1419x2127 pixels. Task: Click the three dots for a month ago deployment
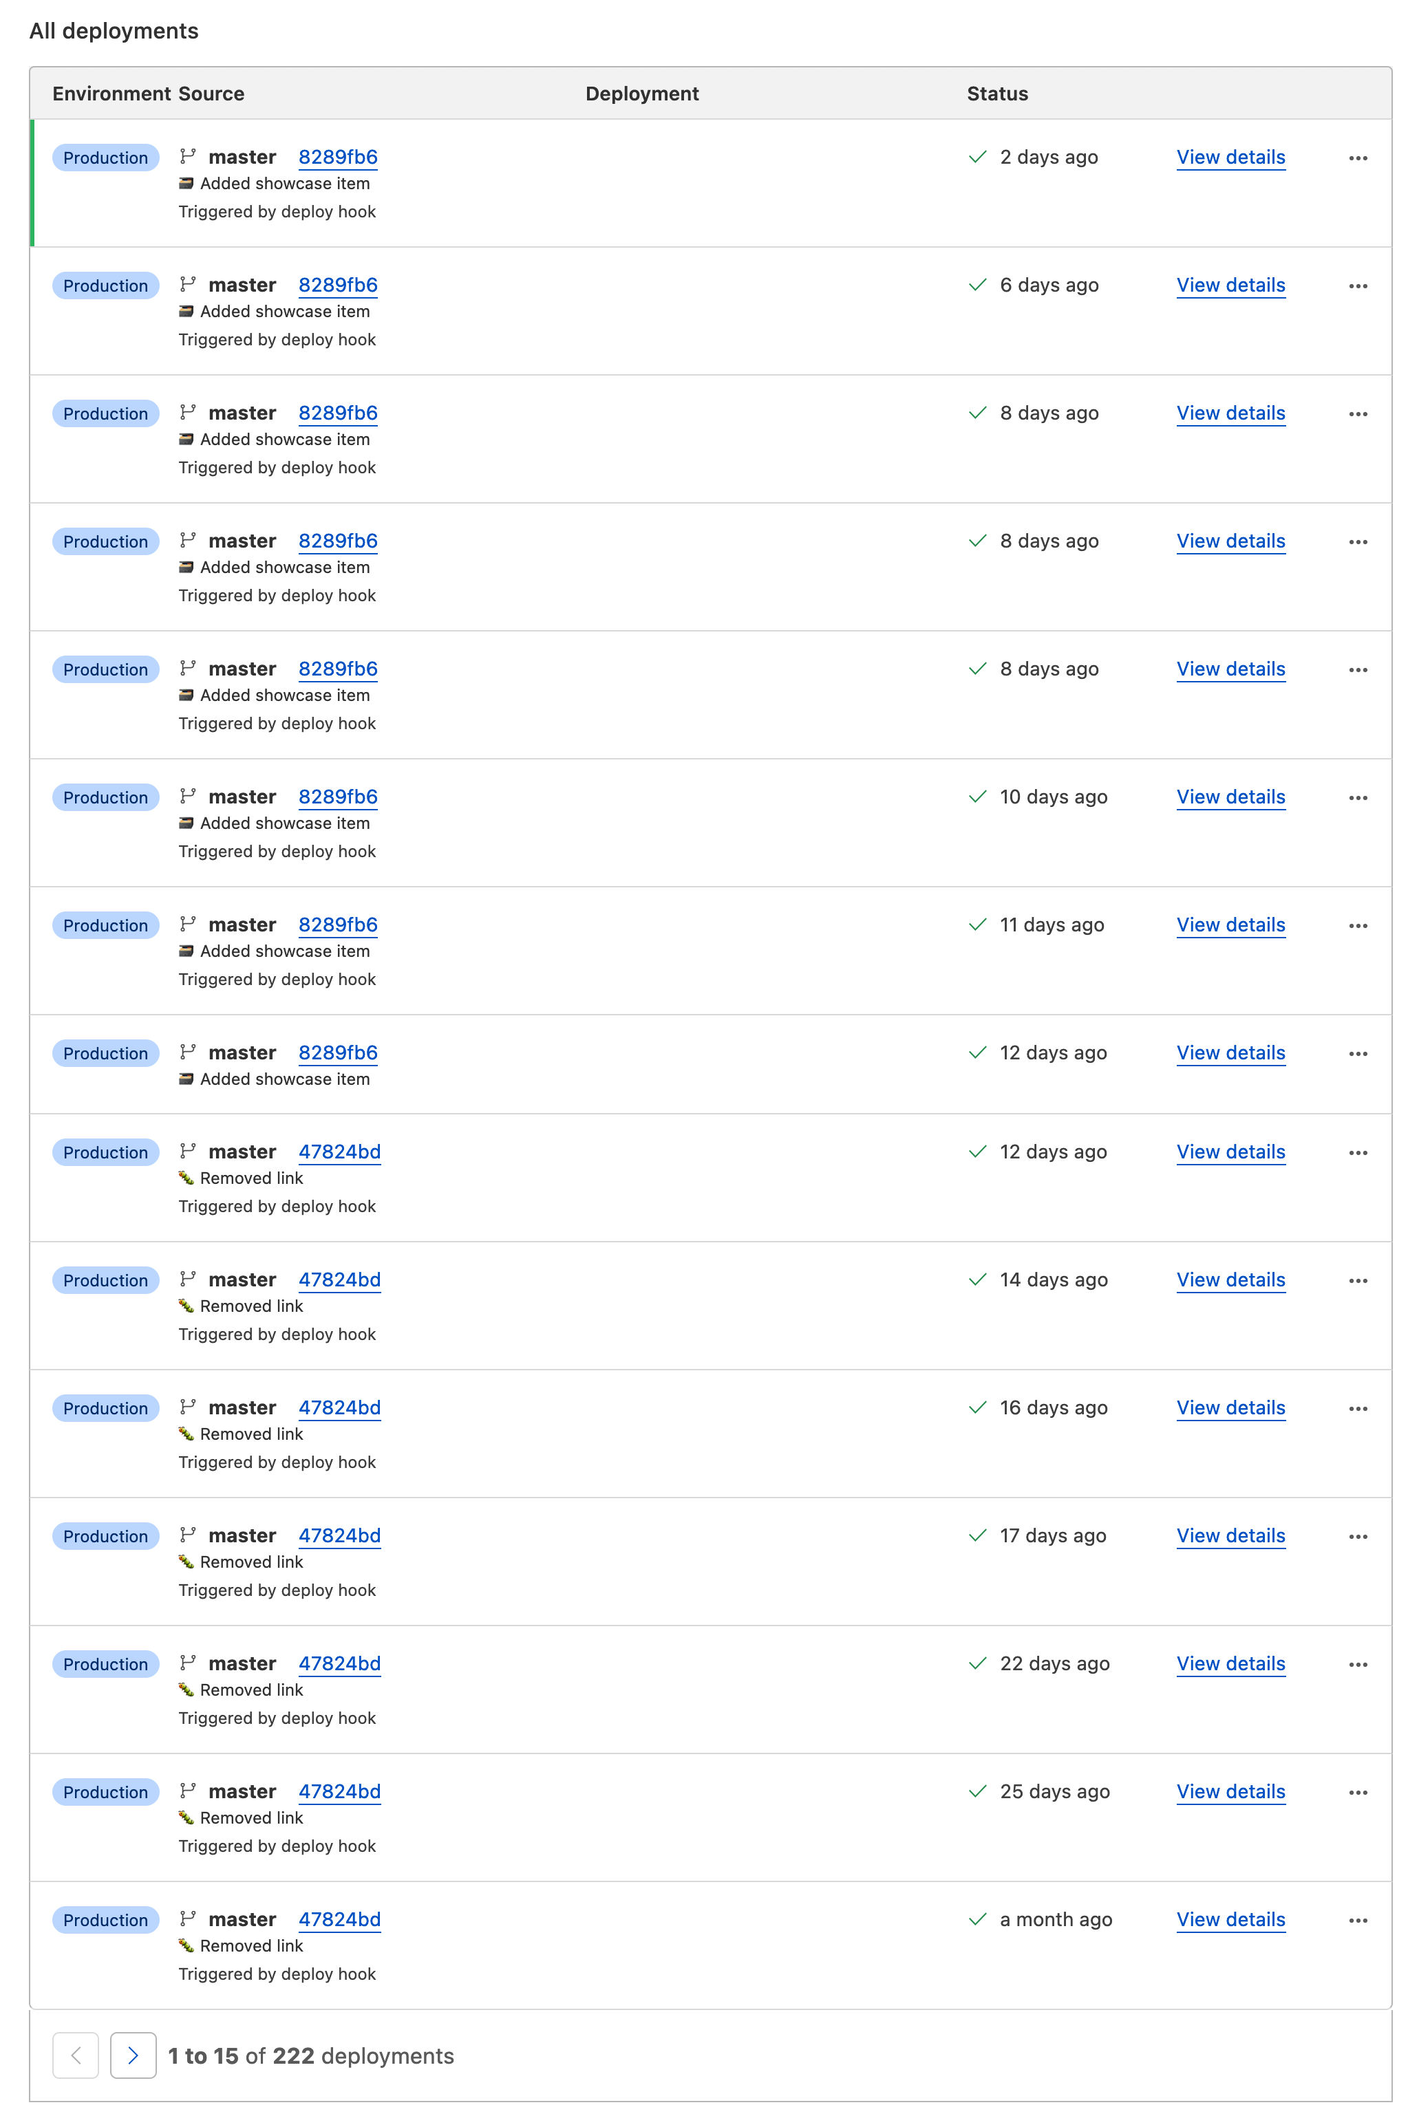click(1358, 1921)
